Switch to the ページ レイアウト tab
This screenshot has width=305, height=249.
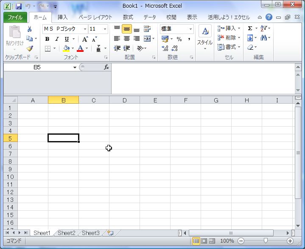click(x=95, y=17)
